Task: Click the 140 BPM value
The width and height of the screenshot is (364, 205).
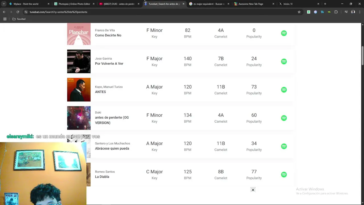Action: point(188,58)
